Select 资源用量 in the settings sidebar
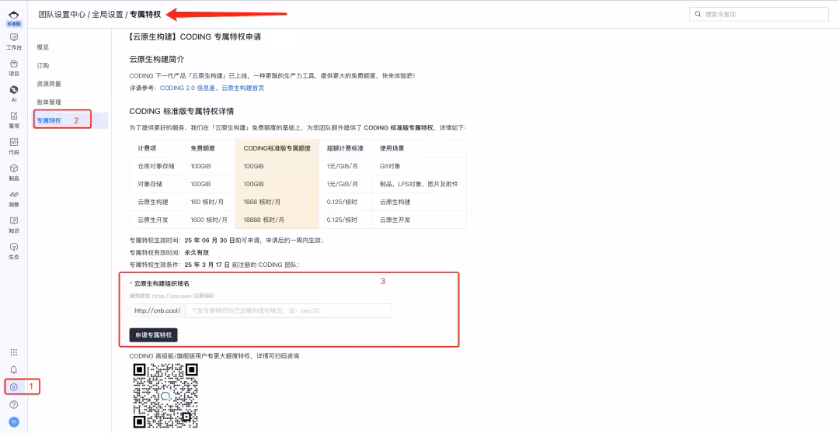The width and height of the screenshot is (839, 433). [x=49, y=84]
